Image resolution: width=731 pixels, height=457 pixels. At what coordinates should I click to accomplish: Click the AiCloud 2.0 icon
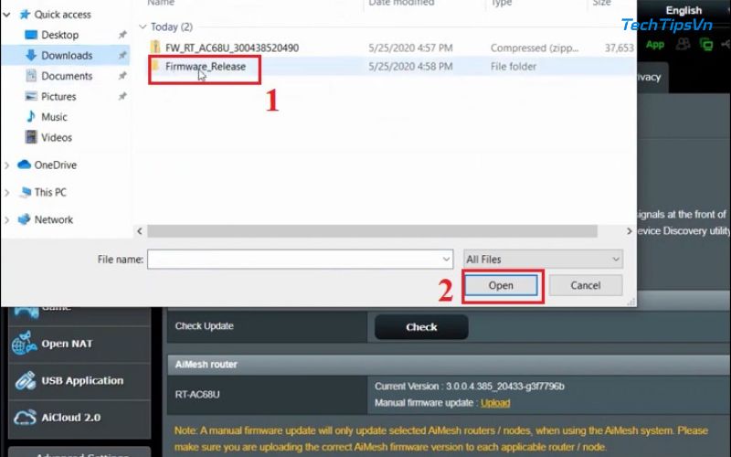coord(23,418)
